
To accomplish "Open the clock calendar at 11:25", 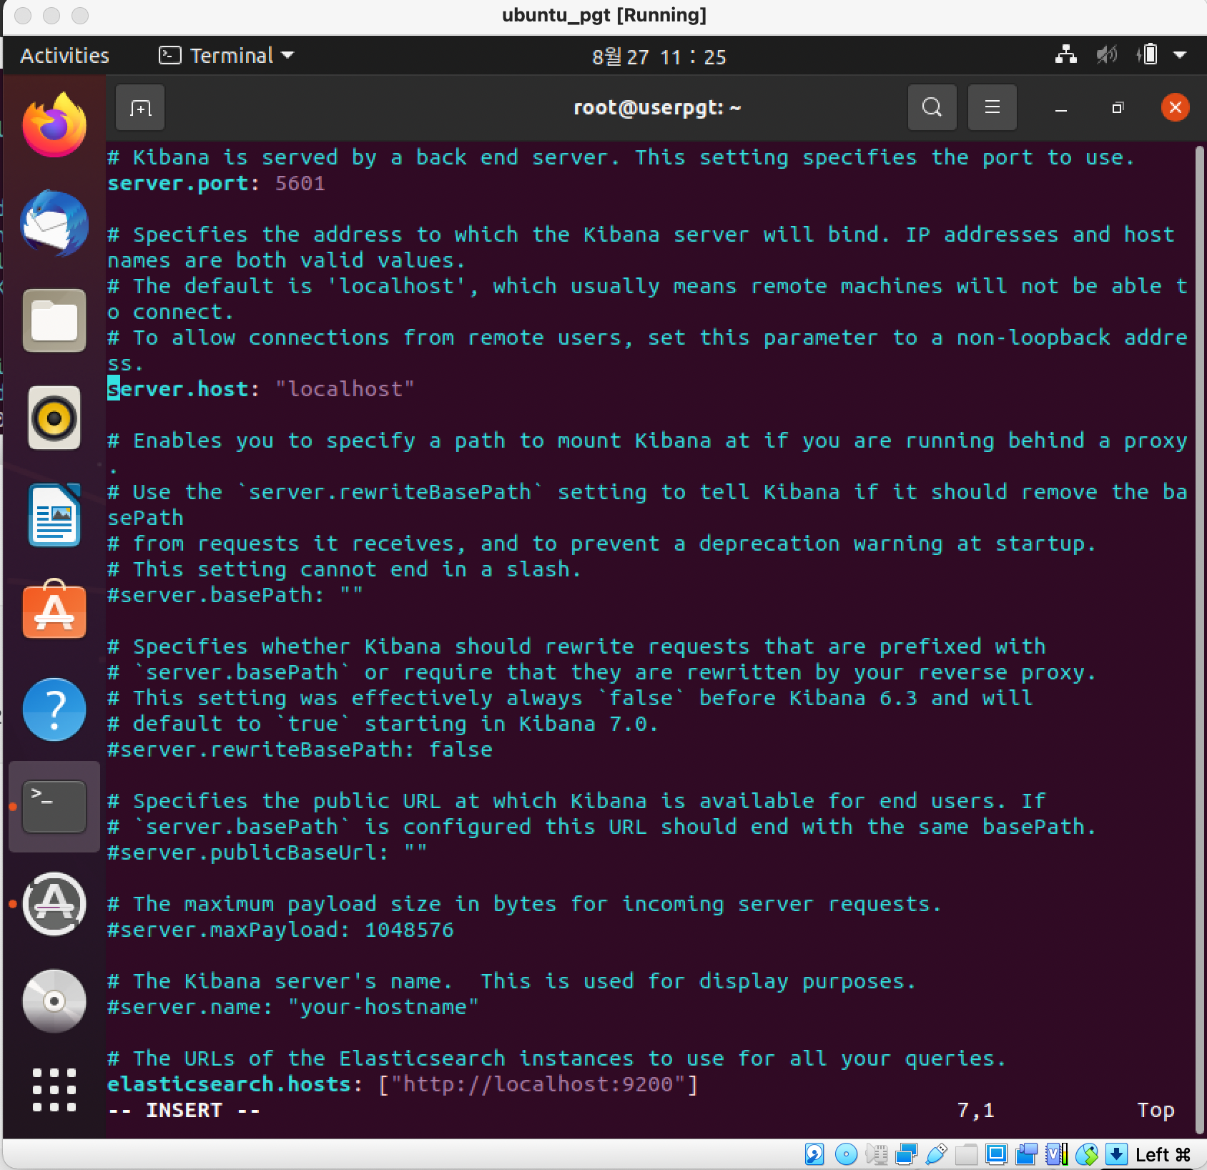I will (x=659, y=56).
